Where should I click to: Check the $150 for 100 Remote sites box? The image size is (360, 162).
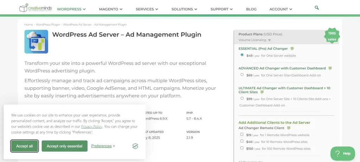coord(242,148)
